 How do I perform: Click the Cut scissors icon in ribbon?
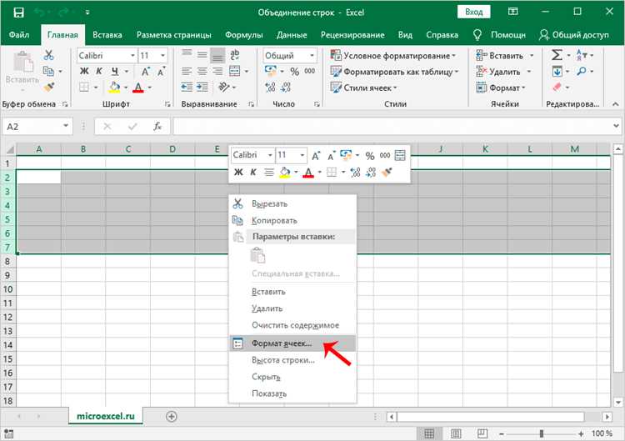48,55
